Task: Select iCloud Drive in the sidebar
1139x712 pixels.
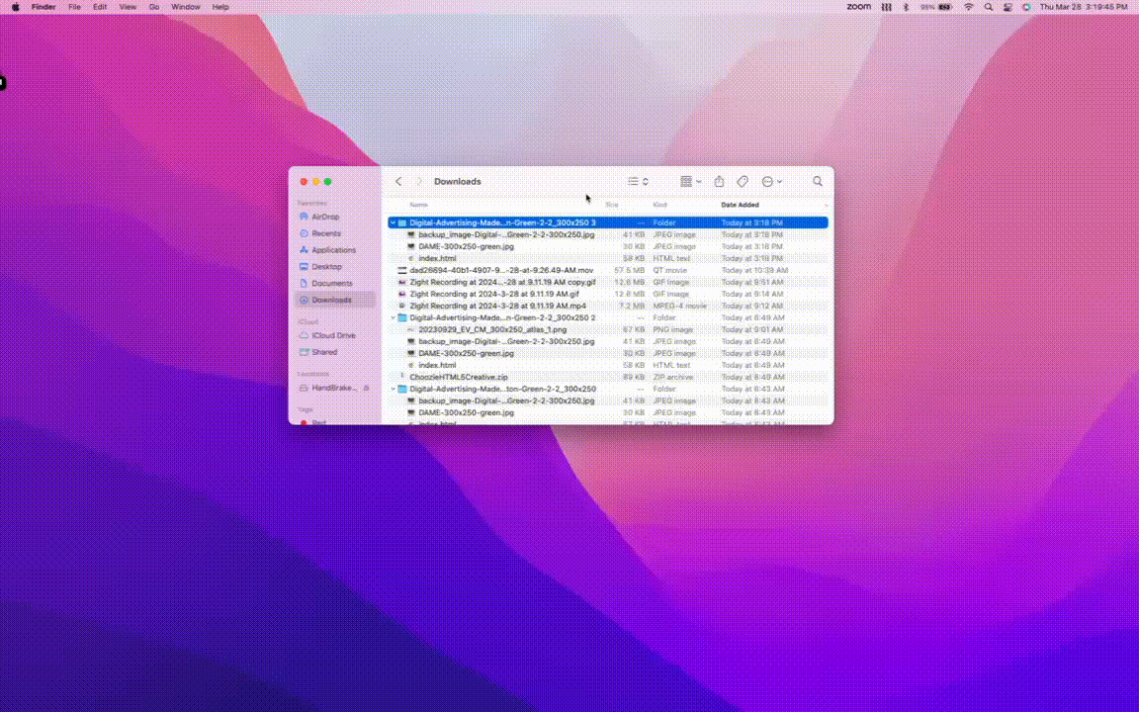Action: (335, 335)
